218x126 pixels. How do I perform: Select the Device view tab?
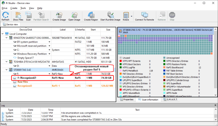(x=10, y=25)
